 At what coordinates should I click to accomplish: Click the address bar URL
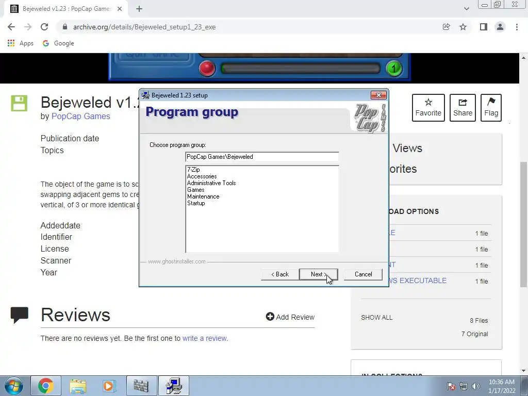click(x=144, y=27)
